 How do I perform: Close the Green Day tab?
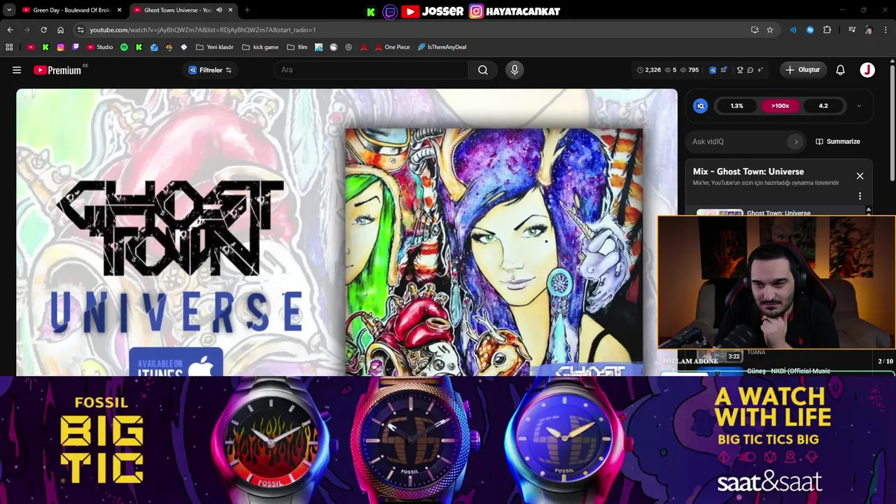119,10
